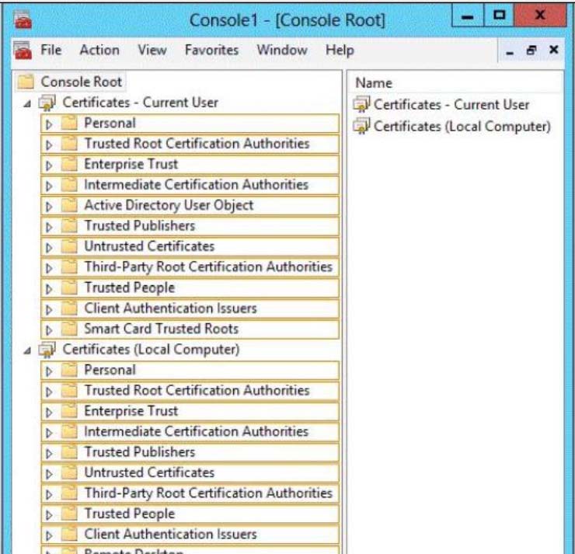Select Local Computer Enterprise Trust label
The width and height of the screenshot is (575, 554).
tap(131, 410)
